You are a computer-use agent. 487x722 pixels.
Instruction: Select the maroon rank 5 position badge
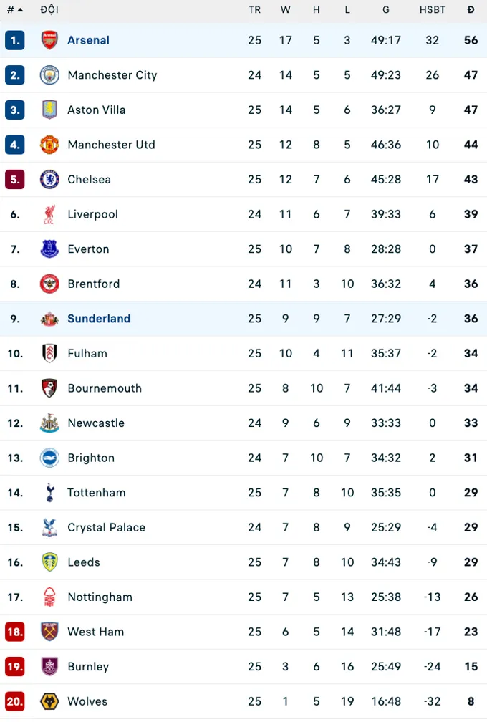pyautogui.click(x=15, y=179)
